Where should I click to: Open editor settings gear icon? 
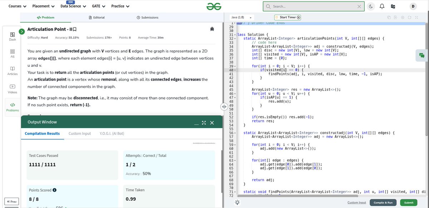tap(403, 17)
